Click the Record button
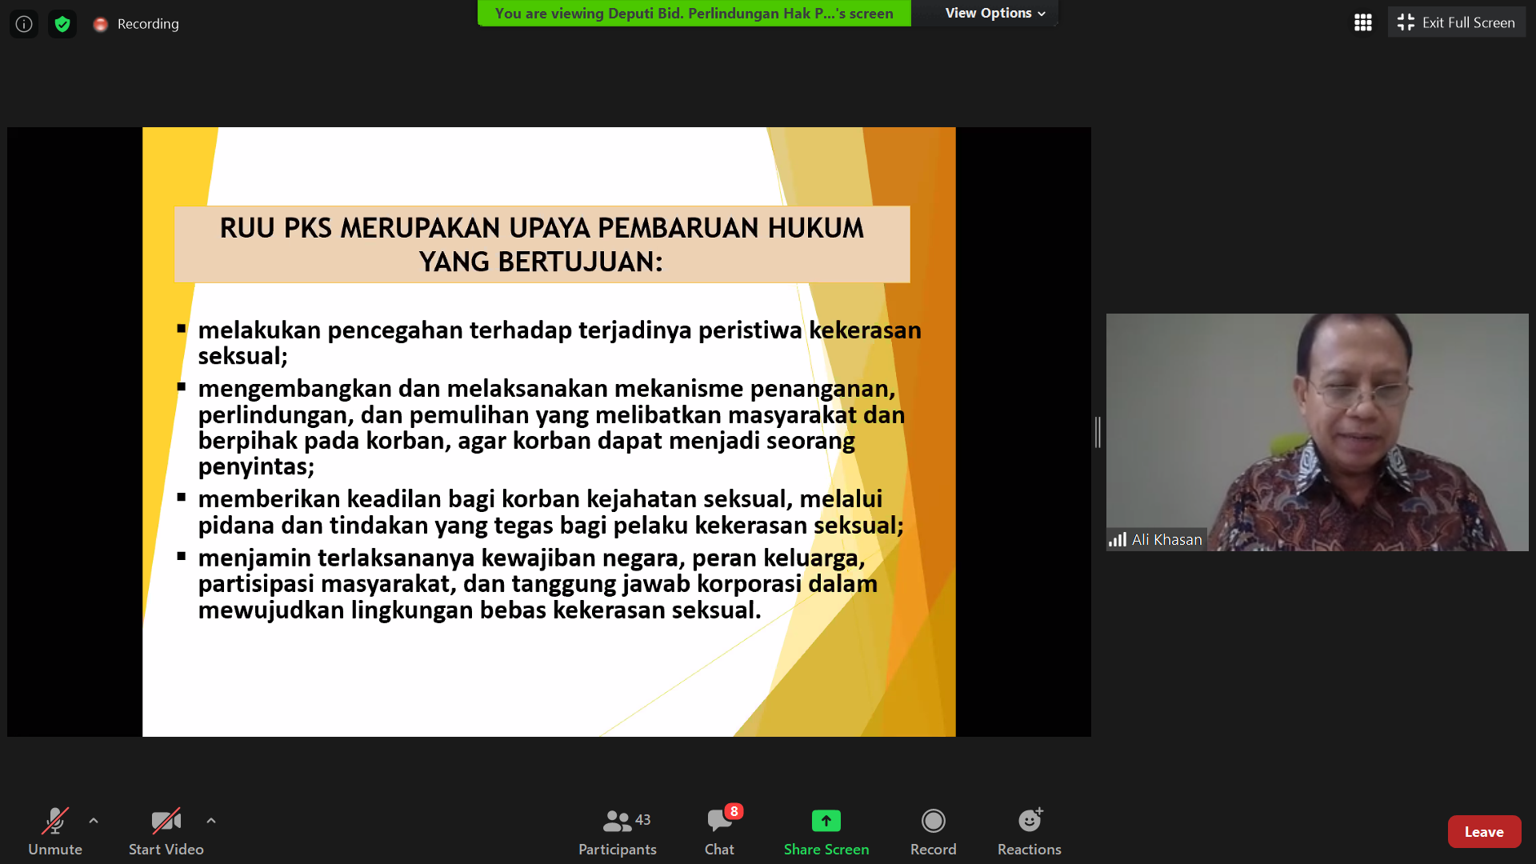Viewport: 1536px width, 864px height. tap(934, 832)
